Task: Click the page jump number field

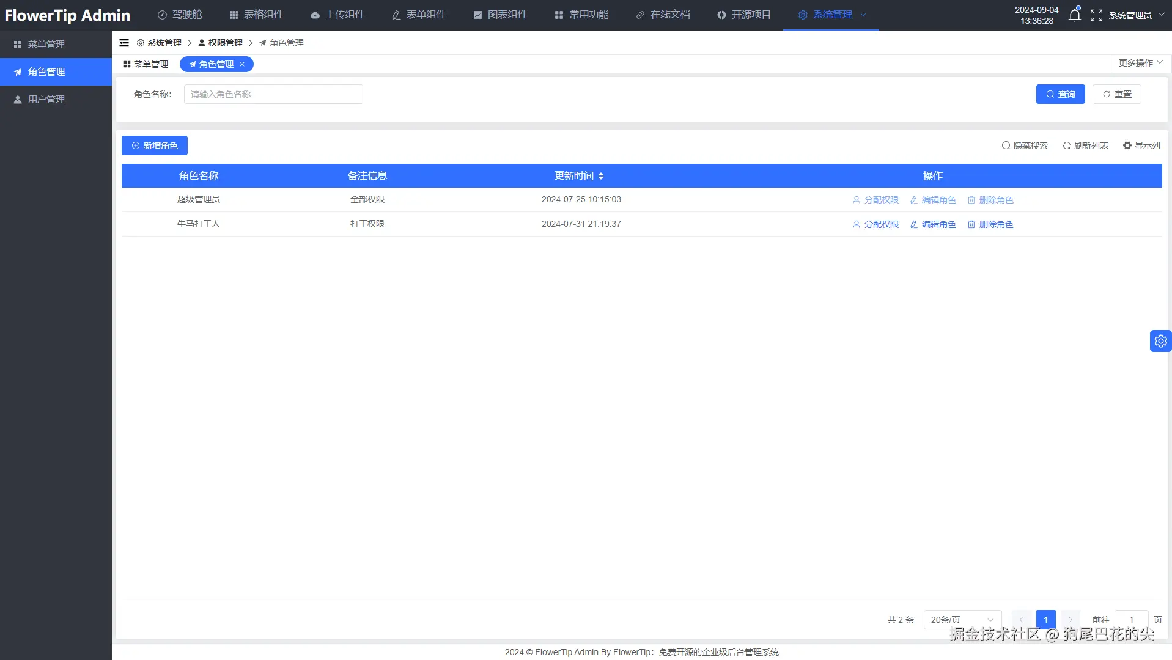Action: point(1132,620)
